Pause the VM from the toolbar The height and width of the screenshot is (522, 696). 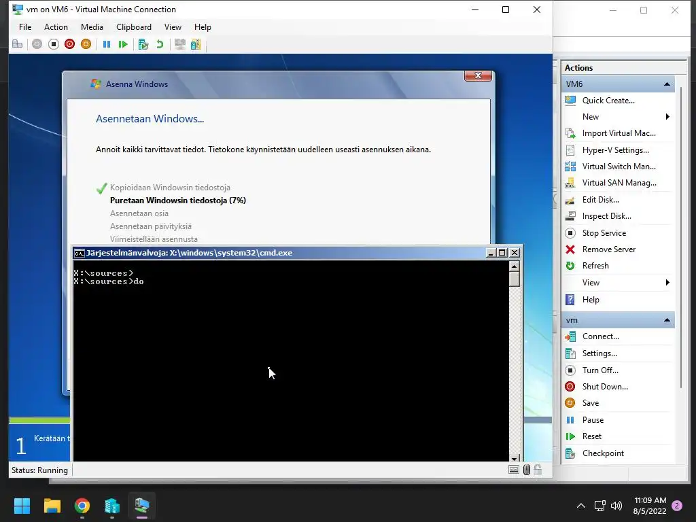tap(107, 44)
